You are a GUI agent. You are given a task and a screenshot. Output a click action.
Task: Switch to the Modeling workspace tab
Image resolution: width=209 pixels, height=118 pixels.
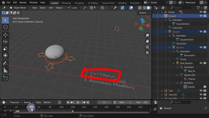[66, 3]
